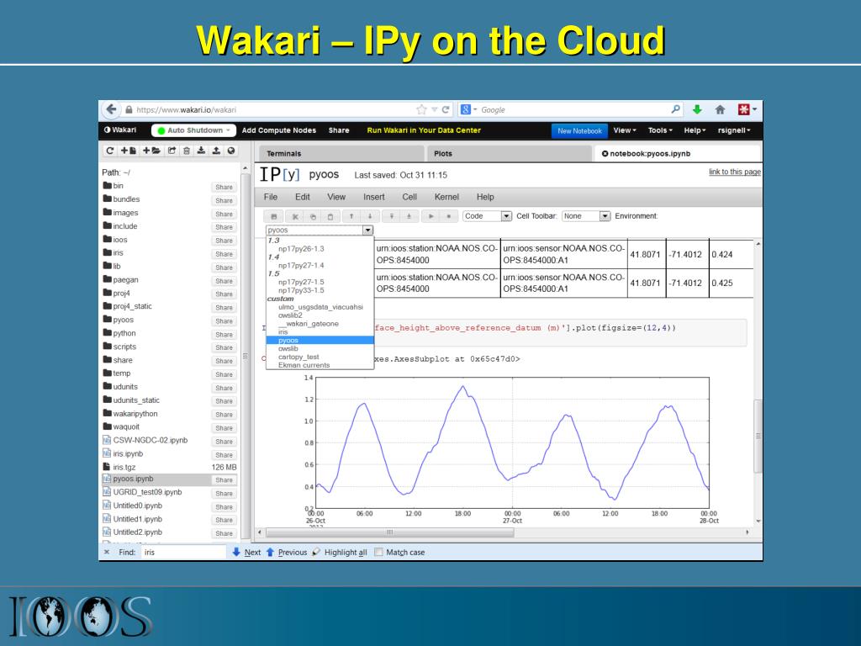Interrupt the kernel with the stop icon

pyautogui.click(x=449, y=216)
